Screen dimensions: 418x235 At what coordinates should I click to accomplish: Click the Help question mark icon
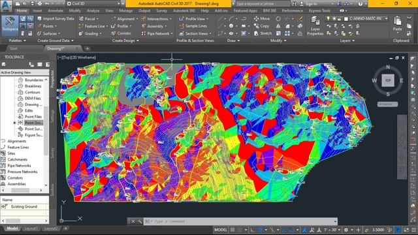pyautogui.click(x=361, y=4)
